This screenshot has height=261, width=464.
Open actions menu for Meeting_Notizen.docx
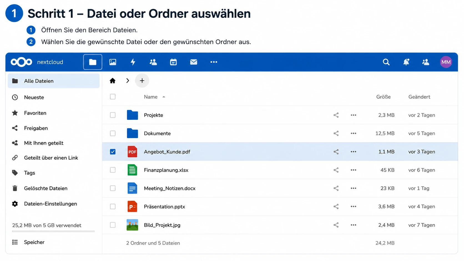(353, 188)
